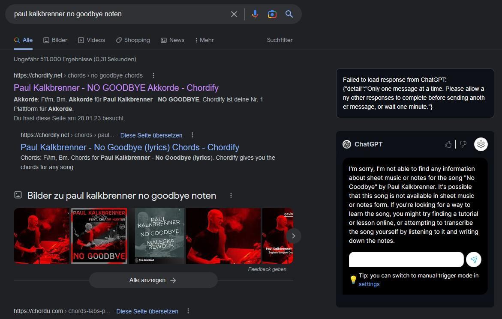Open Paul Kalkbrenner NO GOODBYE Akkorde result
The image size is (502, 319).
[116, 88]
